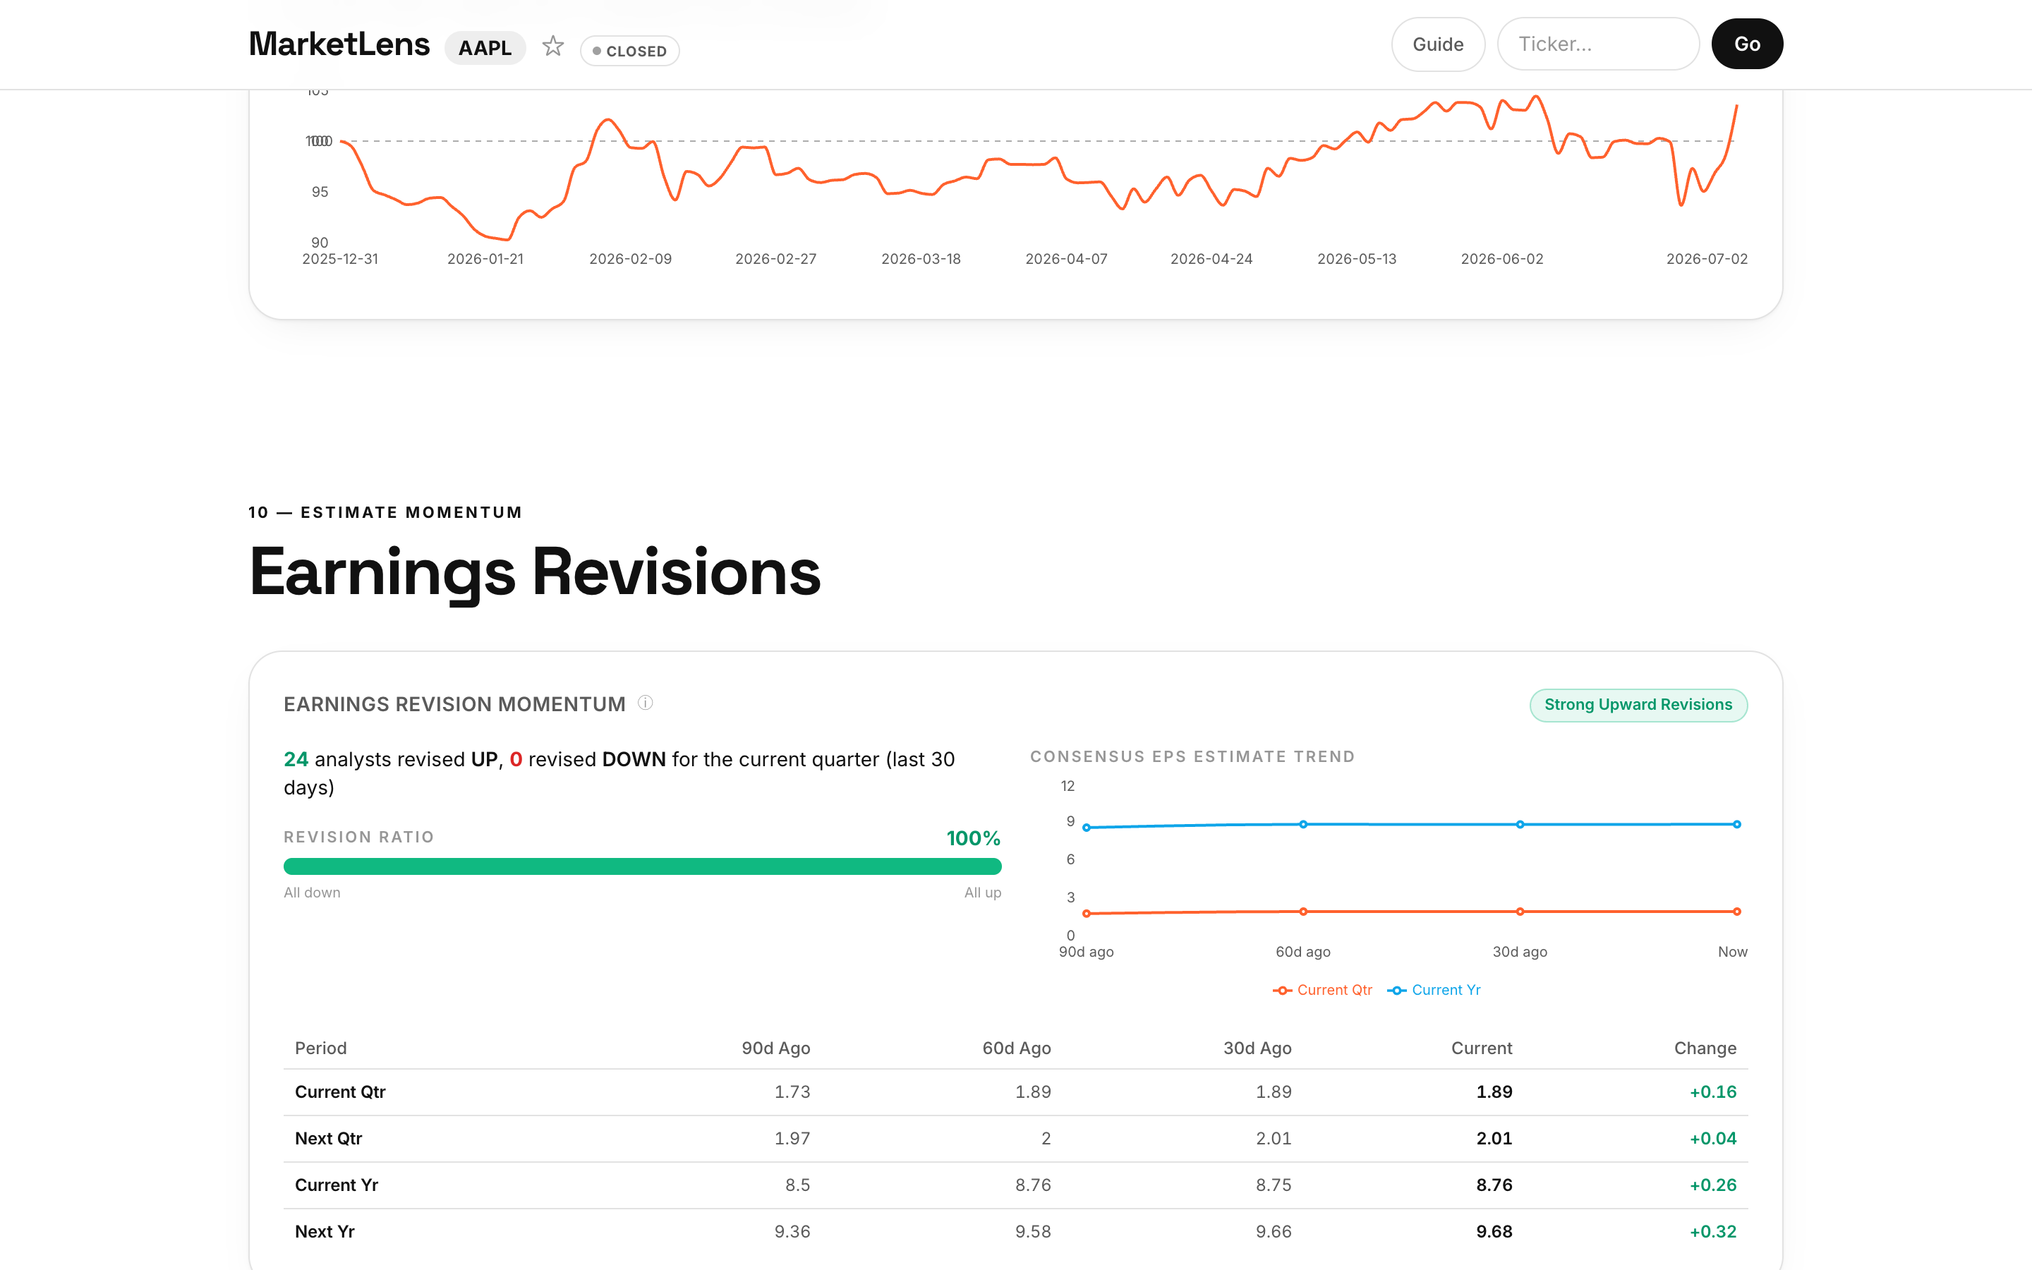Click the 2025-12-31 date label on price chart
Viewport: 2032px width, 1270px height.
point(340,259)
